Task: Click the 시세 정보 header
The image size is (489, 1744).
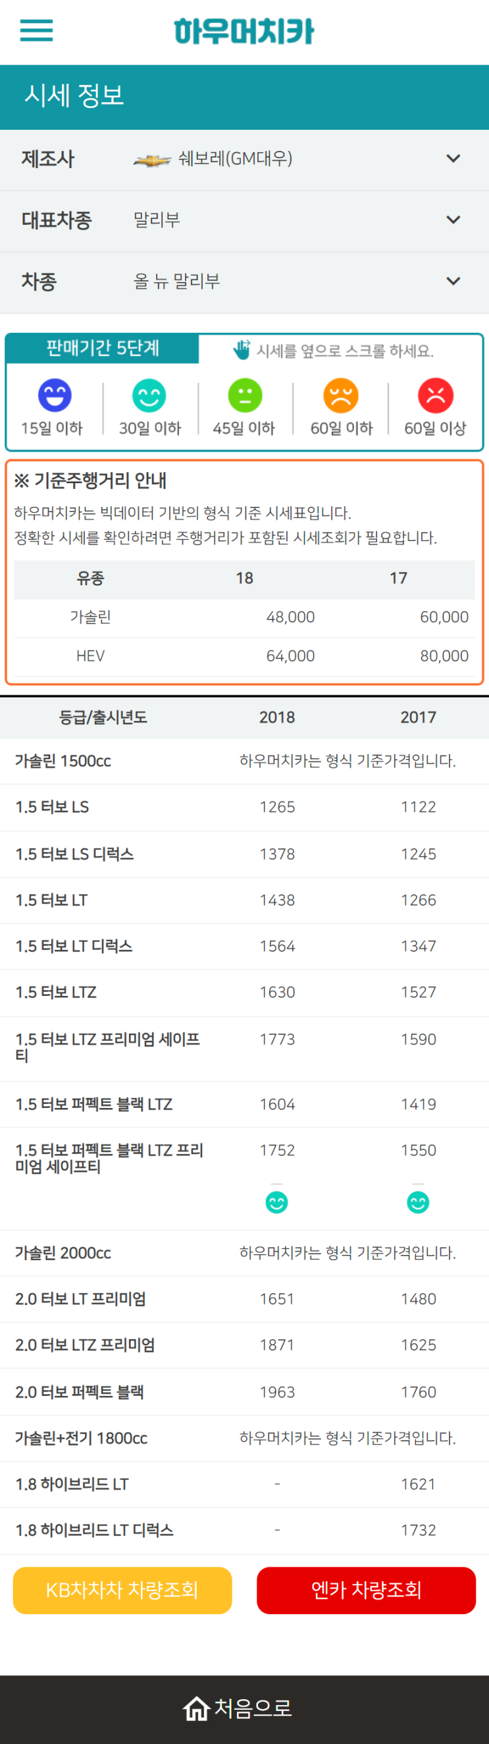Action: tap(74, 96)
